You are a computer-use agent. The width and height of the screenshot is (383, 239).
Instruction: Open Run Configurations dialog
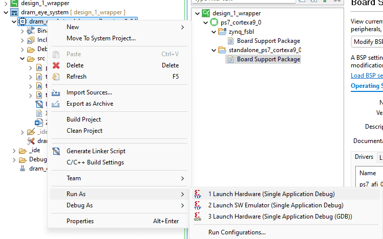click(x=237, y=232)
